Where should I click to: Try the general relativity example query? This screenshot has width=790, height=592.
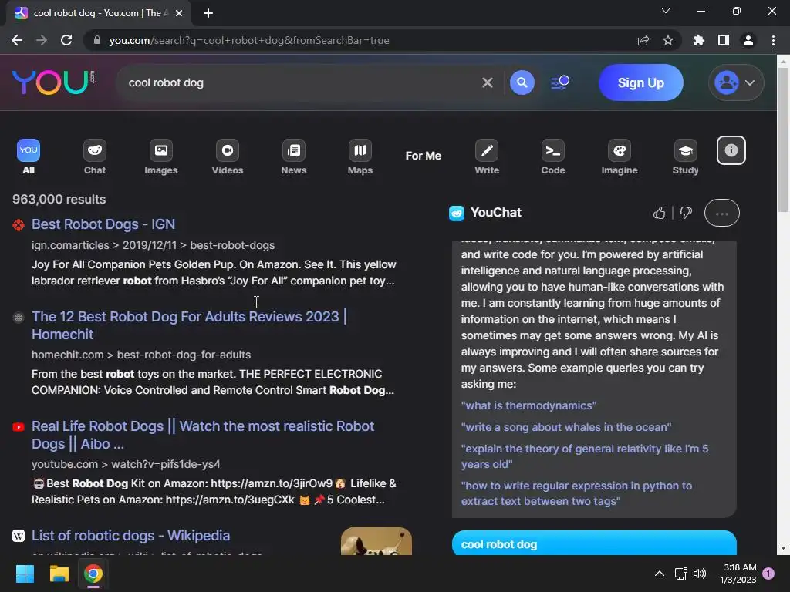point(585,456)
